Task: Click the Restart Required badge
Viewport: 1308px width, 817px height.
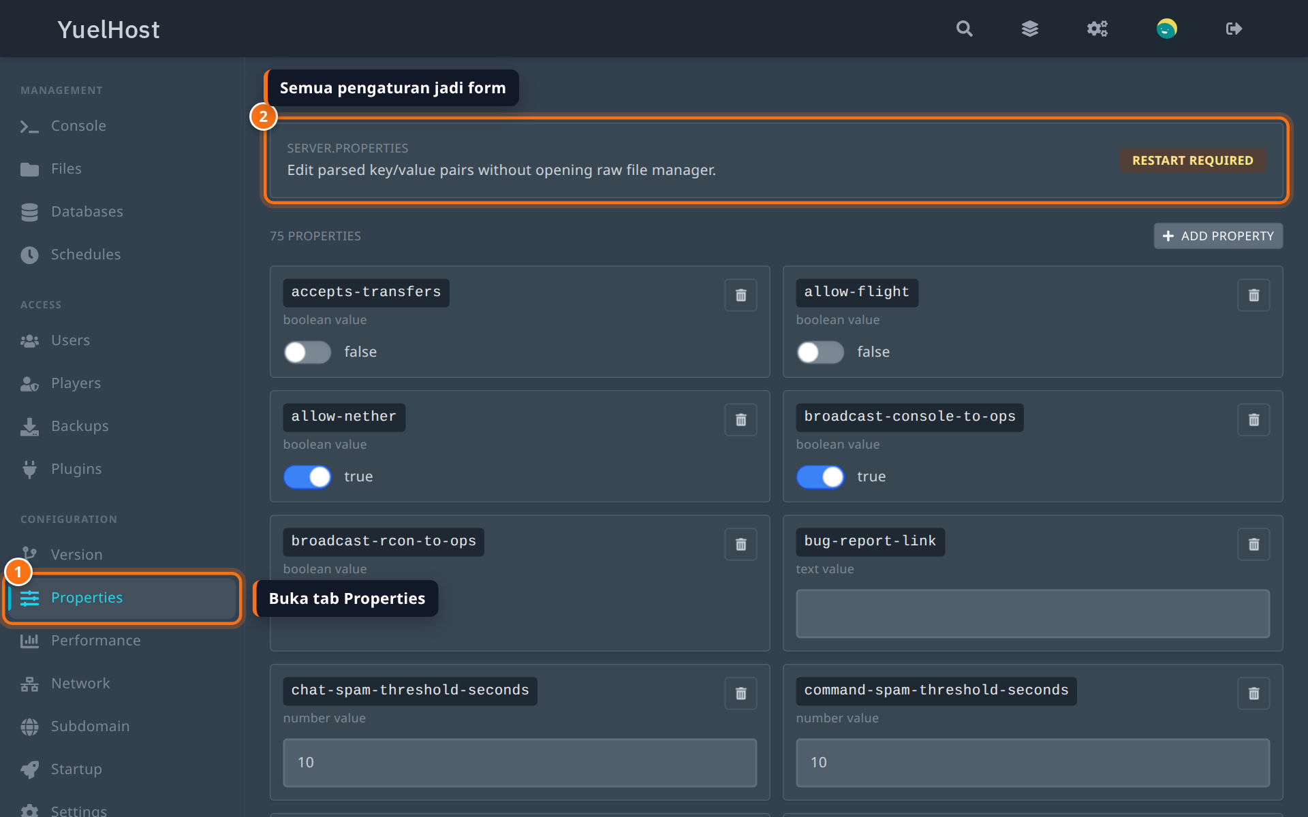Action: pyautogui.click(x=1192, y=161)
